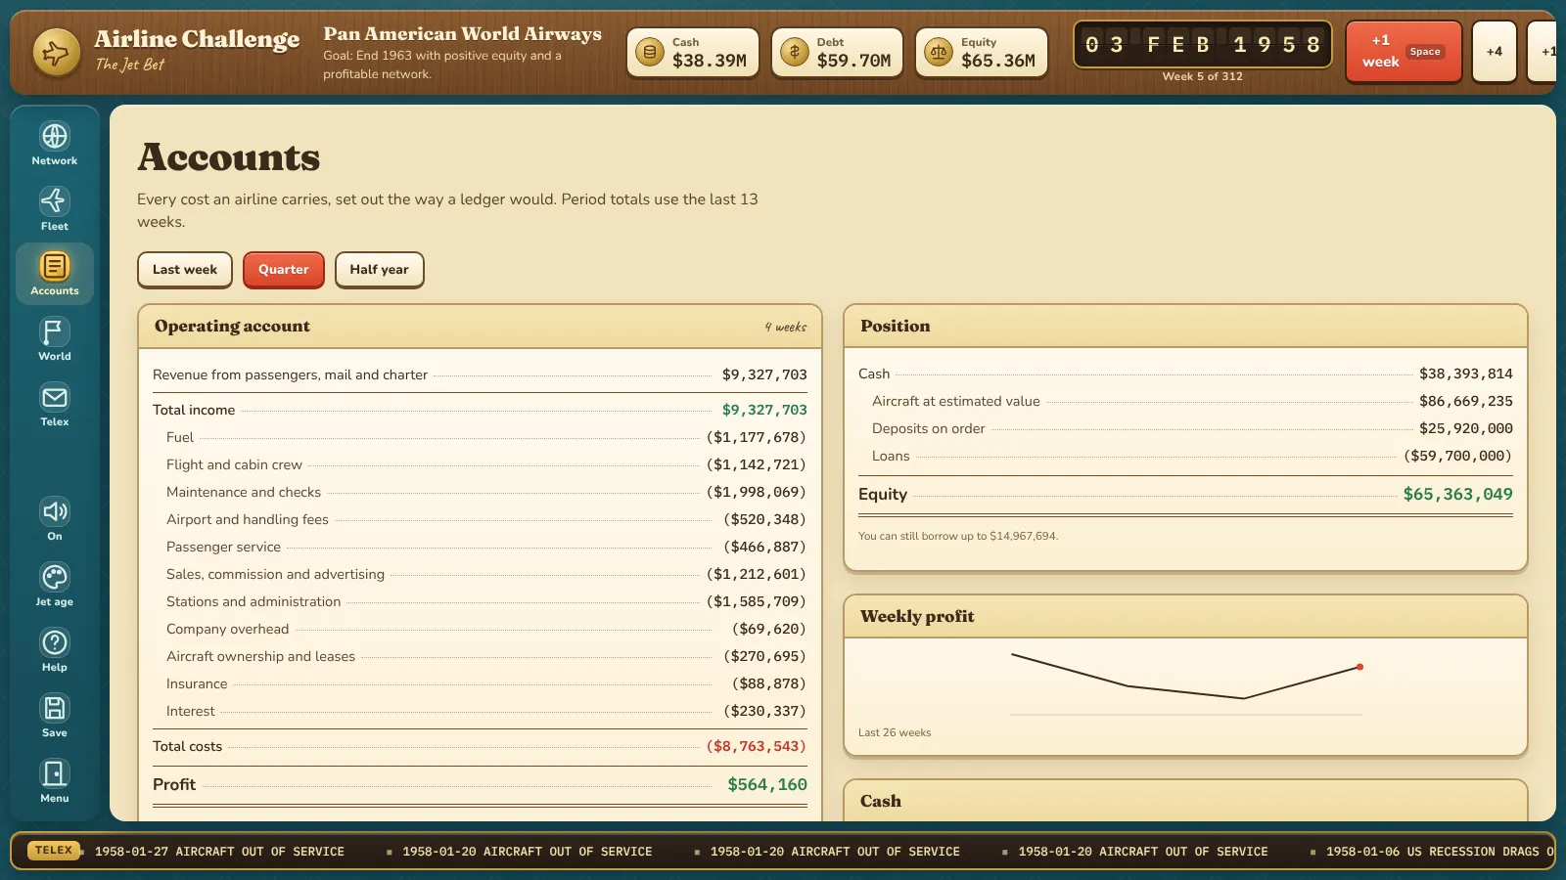Select Airport and handling fees row

tap(480, 519)
